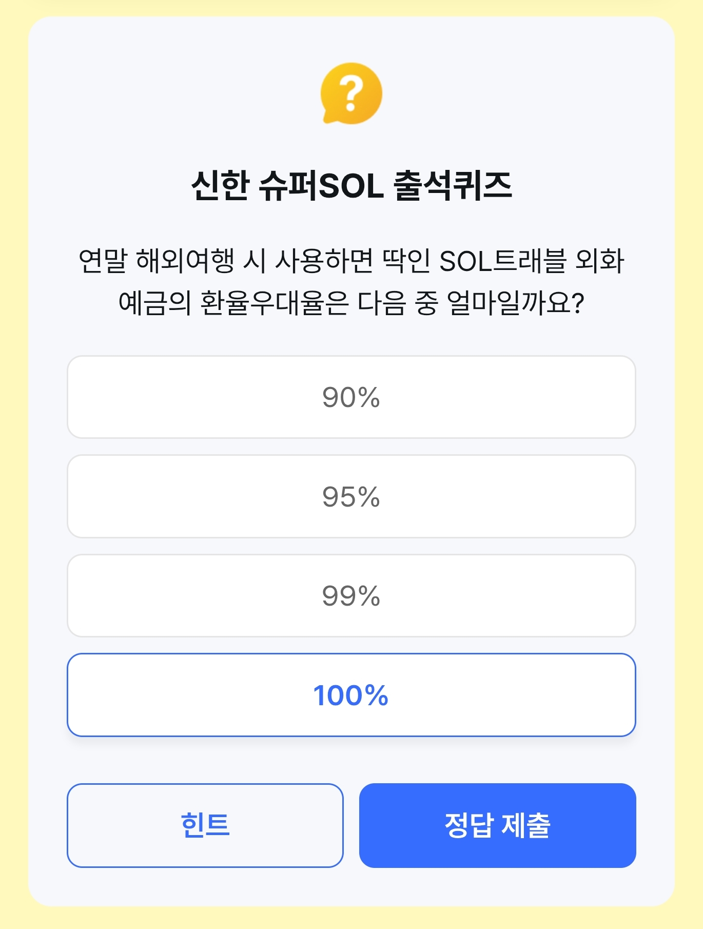The image size is (703, 929).
Task: Click the 힌트 text inside outlined button
Action: [205, 825]
